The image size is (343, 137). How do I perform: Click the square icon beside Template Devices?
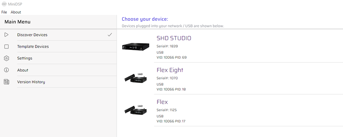coord(7,47)
